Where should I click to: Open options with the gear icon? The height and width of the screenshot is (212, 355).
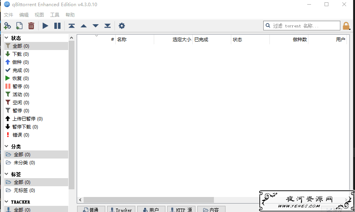pos(122,26)
